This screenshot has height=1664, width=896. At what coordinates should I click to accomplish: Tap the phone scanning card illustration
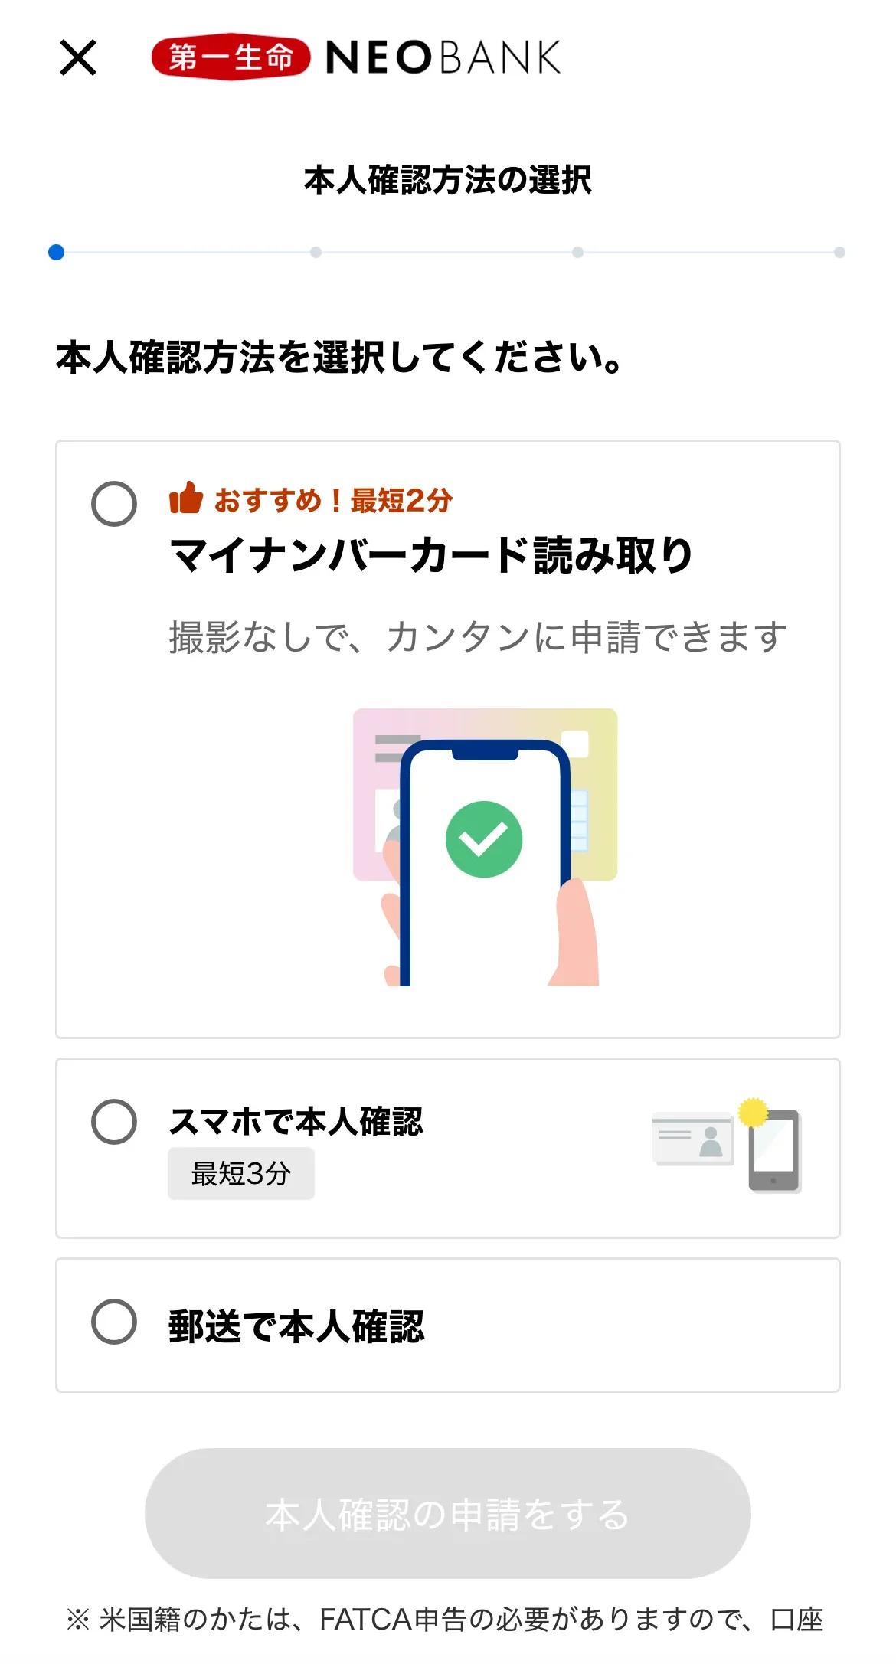click(485, 847)
